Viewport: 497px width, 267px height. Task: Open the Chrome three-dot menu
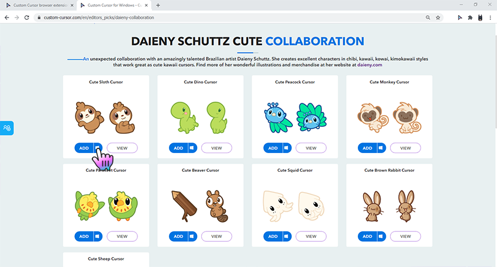pos(490,18)
